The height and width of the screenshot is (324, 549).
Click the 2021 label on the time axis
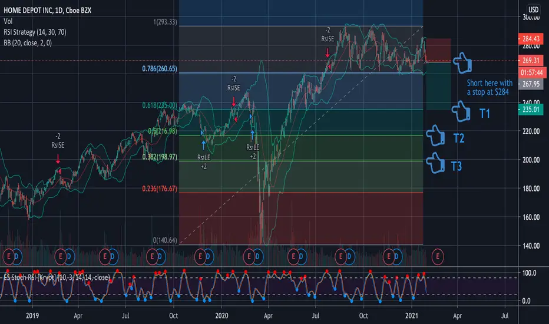pos(412,316)
